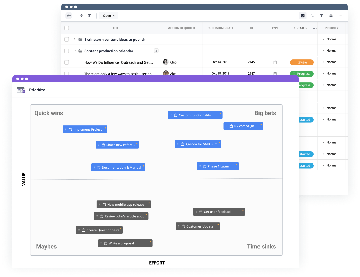Viewport: 360px width, 277px height.
Task: Click the completed-tasks checkbox icon near the sort arrows
Action: click(303, 16)
